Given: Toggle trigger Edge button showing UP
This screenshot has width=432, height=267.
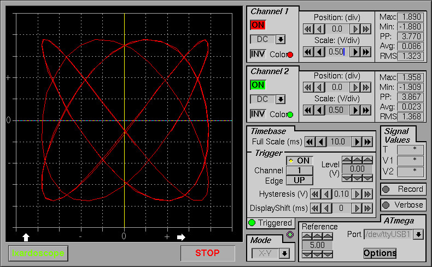Looking at the screenshot, I should (300, 180).
